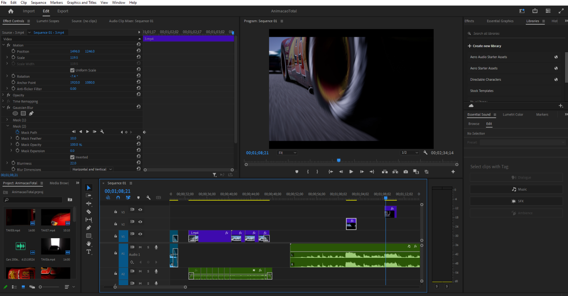
Task: Select the Razor tool in the toolbar
Action: pos(89,212)
